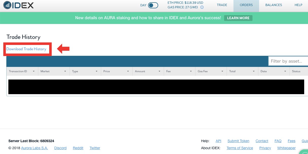Toggle the DAY mode switch
308x154 pixels.
pyautogui.click(x=153, y=5)
